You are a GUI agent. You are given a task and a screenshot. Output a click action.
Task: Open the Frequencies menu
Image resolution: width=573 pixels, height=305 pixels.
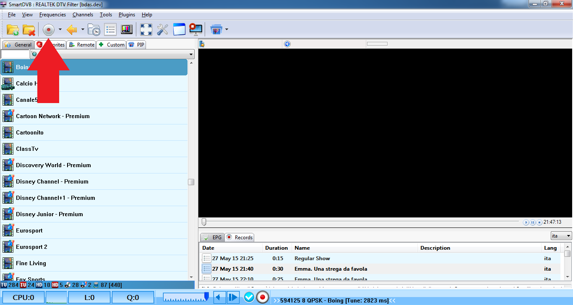[52, 15]
